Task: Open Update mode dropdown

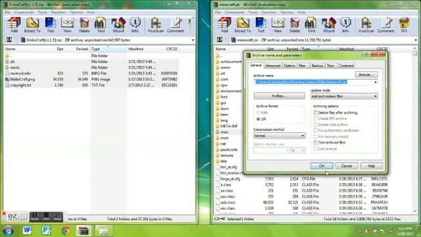Action: 344,96
